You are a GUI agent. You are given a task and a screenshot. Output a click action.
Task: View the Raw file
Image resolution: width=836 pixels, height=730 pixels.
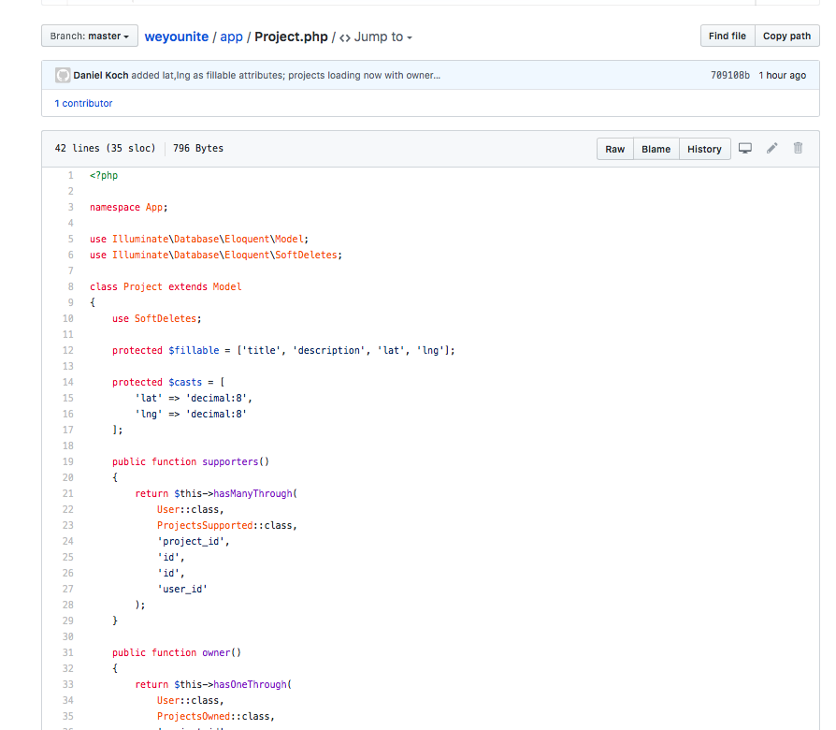614,149
